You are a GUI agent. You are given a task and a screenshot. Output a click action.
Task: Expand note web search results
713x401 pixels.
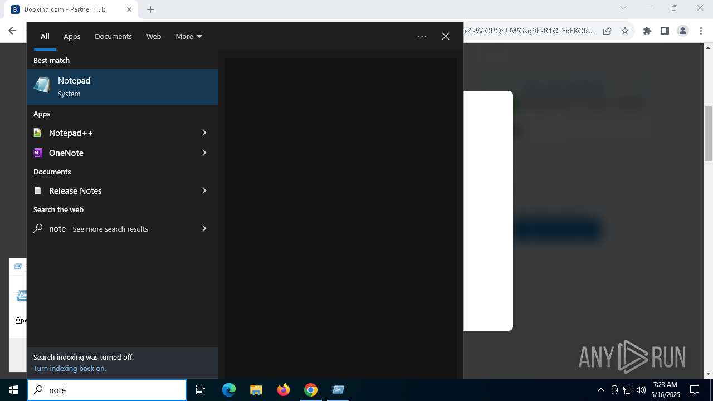point(204,228)
